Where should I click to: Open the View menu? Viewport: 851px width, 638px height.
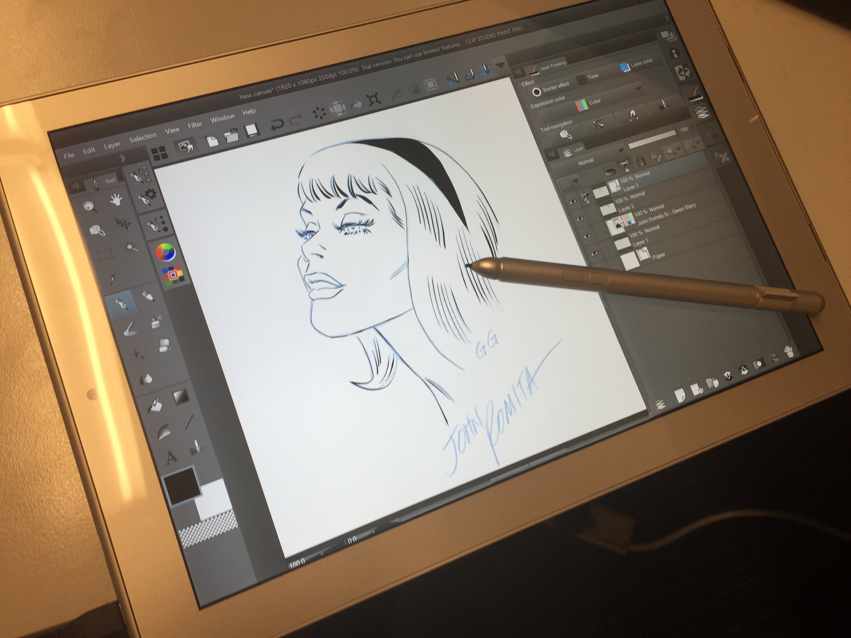[x=172, y=130]
